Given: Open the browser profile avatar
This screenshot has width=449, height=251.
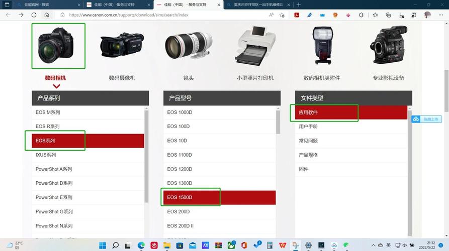Looking at the screenshot, I should (x=427, y=15).
